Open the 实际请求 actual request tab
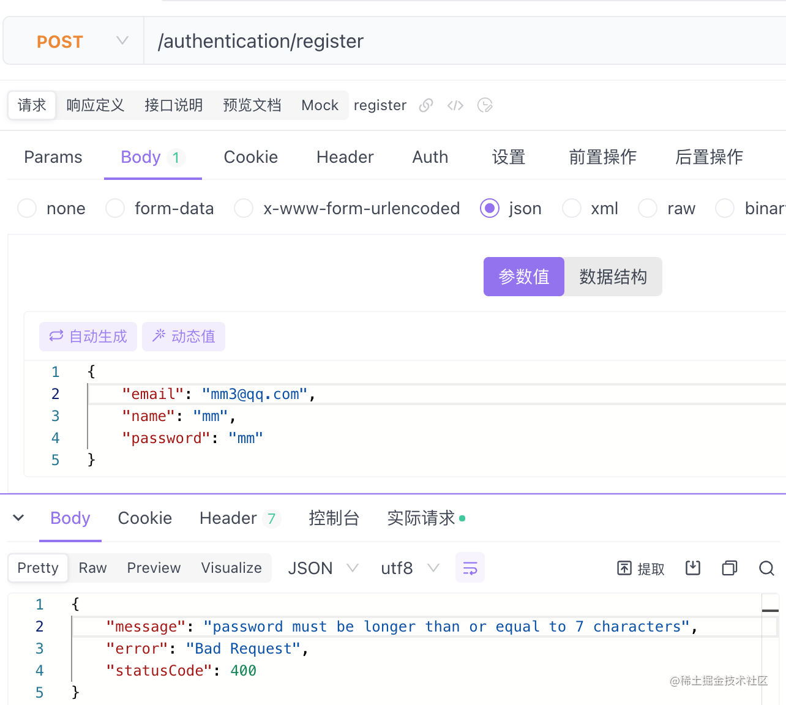 [426, 518]
